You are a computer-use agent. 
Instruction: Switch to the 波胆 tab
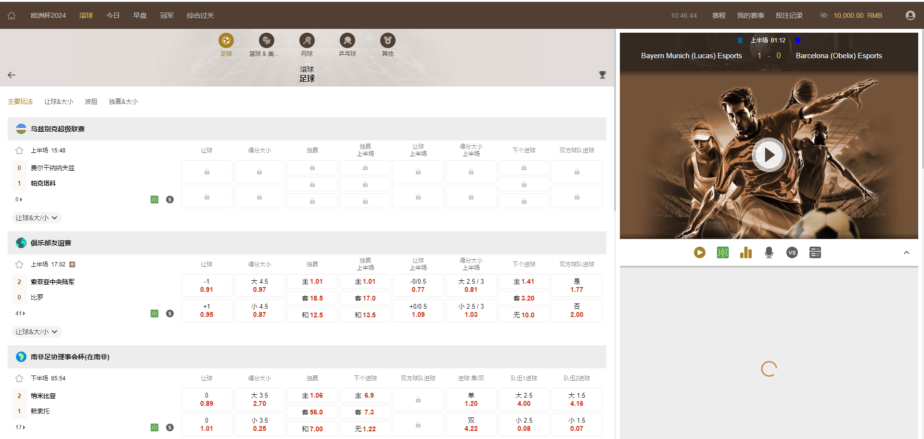[x=91, y=101]
